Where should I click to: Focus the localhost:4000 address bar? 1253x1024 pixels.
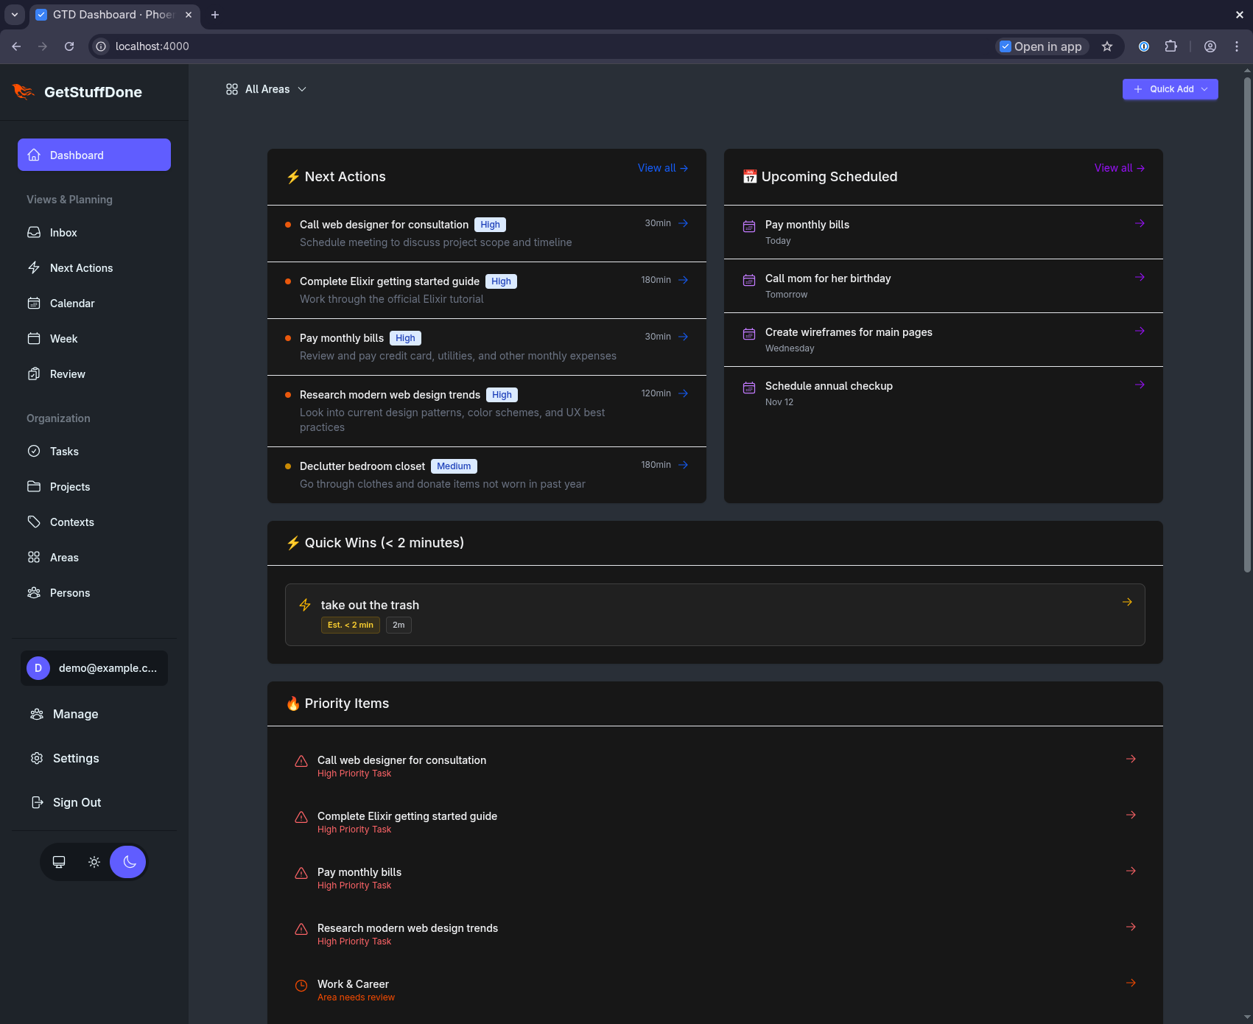pos(545,46)
